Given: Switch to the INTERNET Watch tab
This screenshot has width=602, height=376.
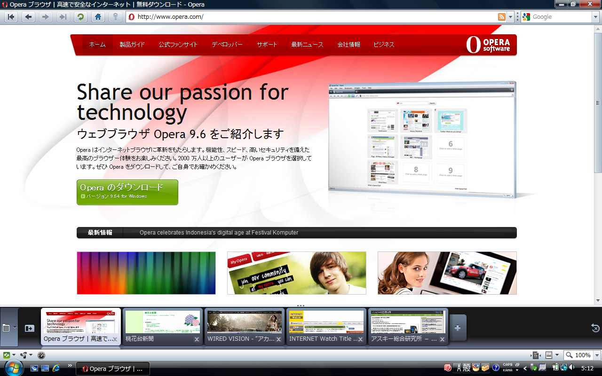Looking at the screenshot, I should coord(326,327).
